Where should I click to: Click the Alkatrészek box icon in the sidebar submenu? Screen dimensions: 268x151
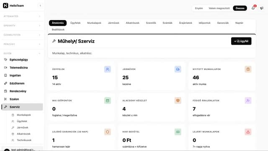(13, 134)
